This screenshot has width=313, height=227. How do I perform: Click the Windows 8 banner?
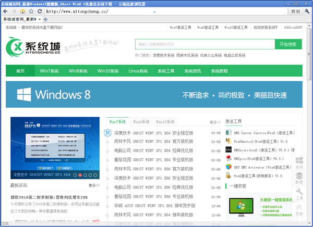click(x=154, y=94)
